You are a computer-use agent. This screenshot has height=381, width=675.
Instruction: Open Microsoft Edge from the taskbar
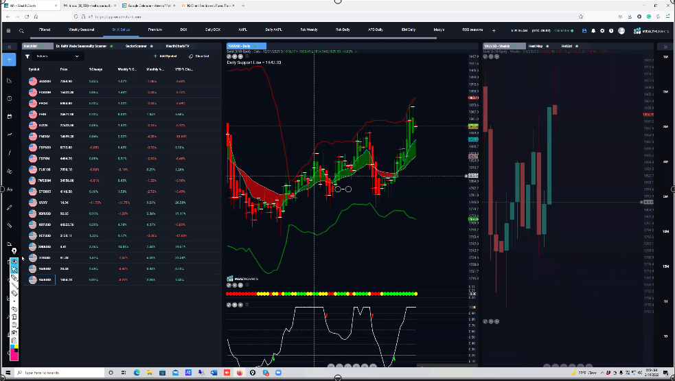(137, 373)
